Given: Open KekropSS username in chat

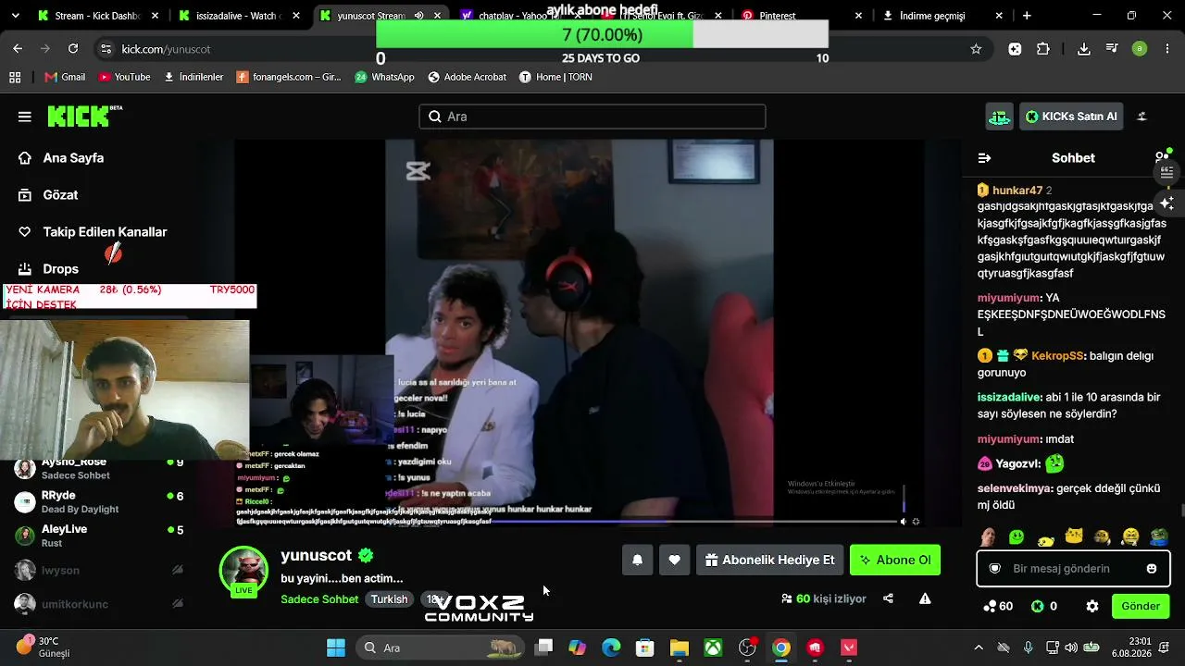Looking at the screenshot, I should [x=1057, y=355].
